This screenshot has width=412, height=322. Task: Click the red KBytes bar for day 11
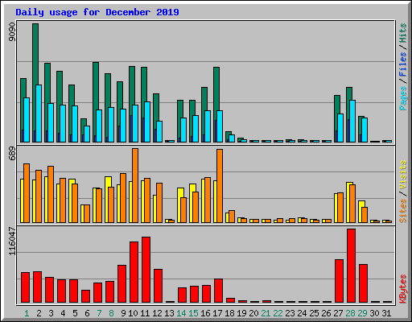point(146,270)
